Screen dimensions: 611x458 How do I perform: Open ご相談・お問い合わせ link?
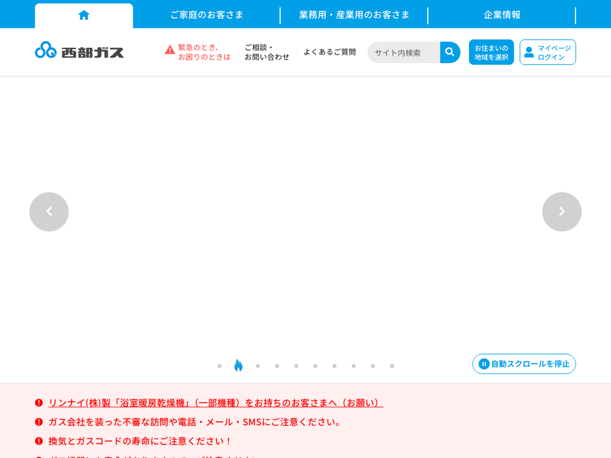[x=267, y=52]
